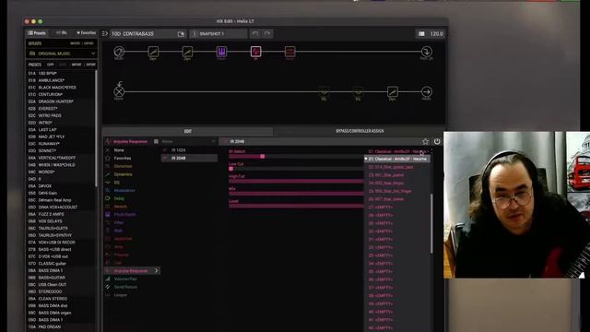Select the output block on the upper path
590x332 pixels.
(426, 52)
